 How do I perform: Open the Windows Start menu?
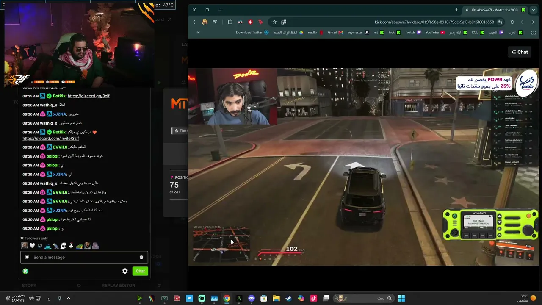[x=401, y=298]
